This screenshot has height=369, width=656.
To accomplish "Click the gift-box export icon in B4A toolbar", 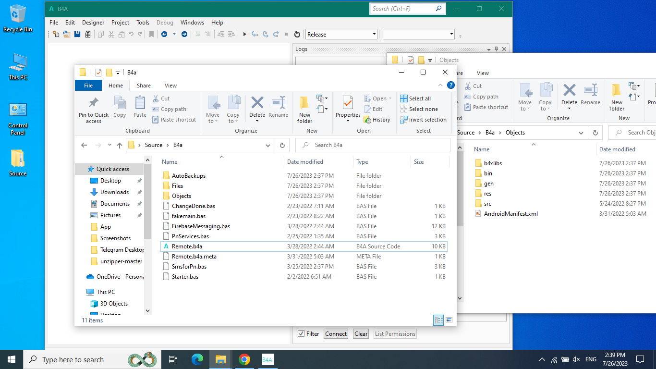I will tap(88, 34).
